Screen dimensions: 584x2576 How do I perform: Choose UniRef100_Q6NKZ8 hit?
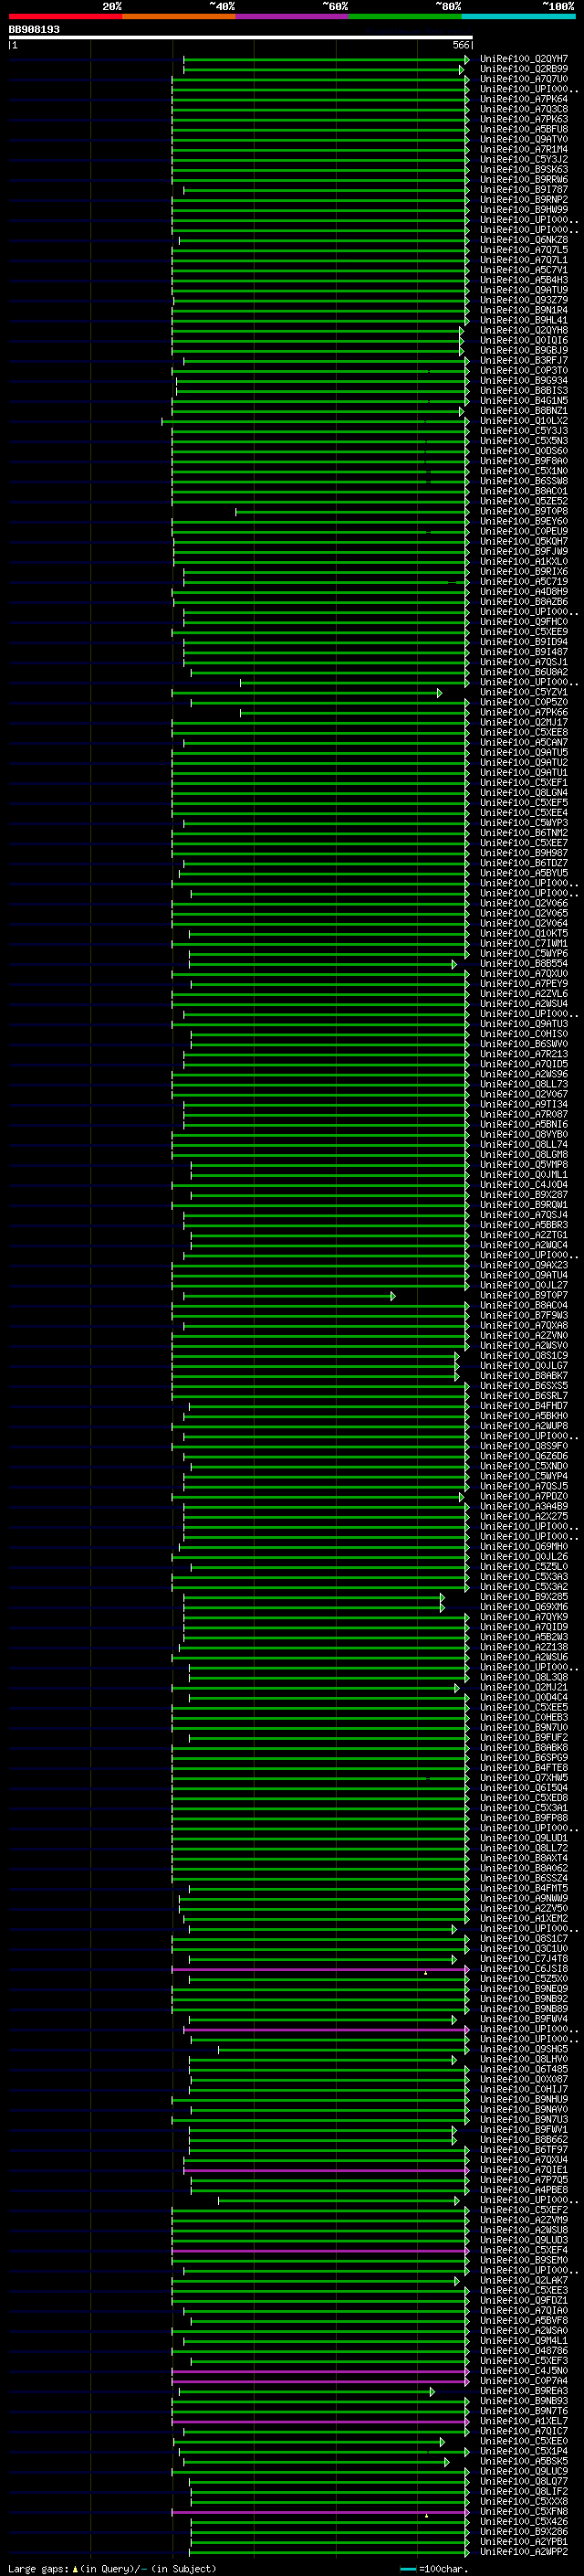[524, 240]
